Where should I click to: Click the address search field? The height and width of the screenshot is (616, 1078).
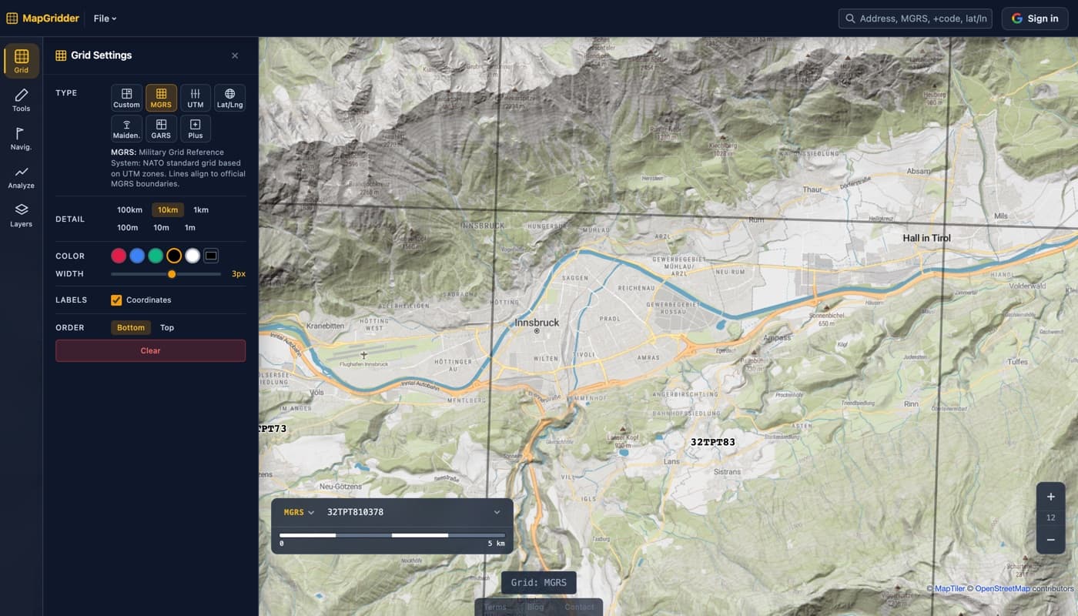click(x=915, y=18)
